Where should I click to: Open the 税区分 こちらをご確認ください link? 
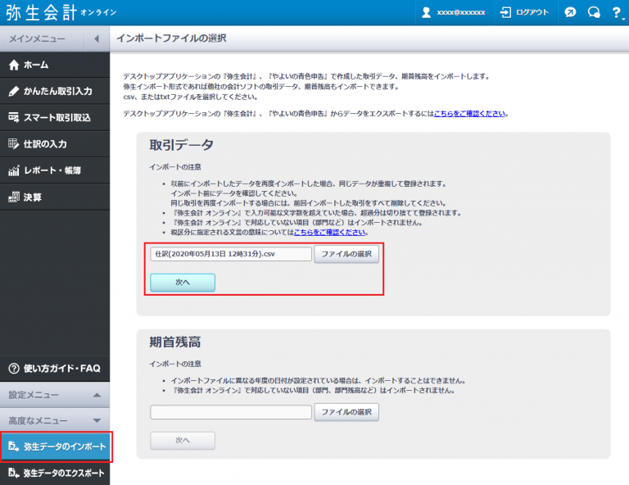pyautogui.click(x=330, y=233)
